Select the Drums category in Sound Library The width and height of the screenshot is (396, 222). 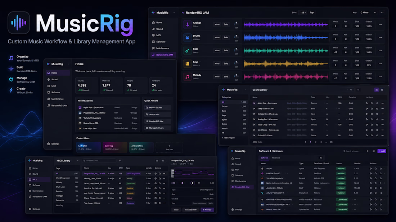pos(234,107)
